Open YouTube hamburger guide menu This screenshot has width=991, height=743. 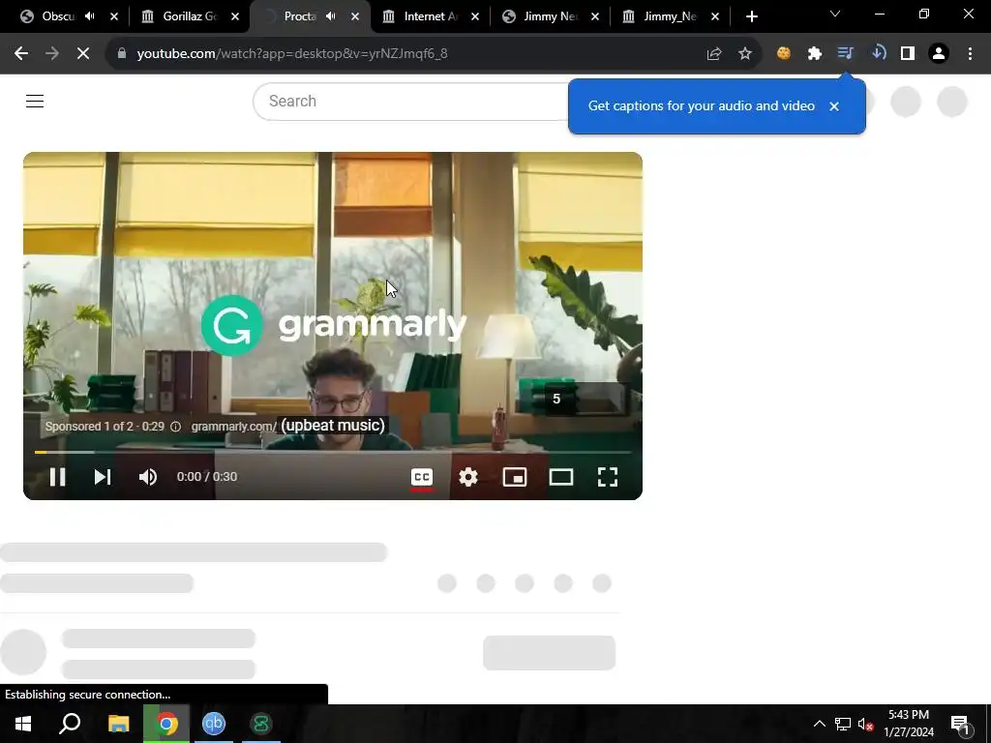pyautogui.click(x=35, y=101)
